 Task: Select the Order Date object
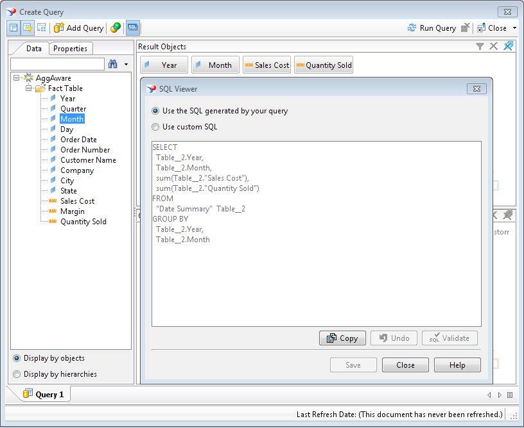[78, 139]
